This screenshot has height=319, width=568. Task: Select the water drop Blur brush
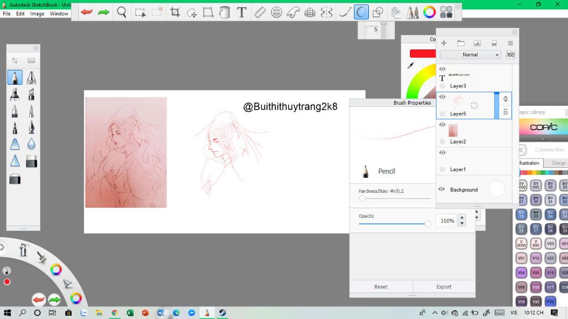(x=32, y=145)
